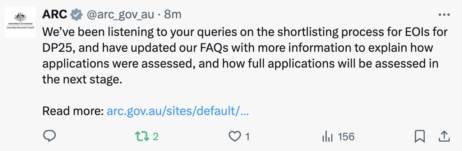The height and width of the screenshot is (151, 462).
Task: Click the 156 views count
Action: [x=346, y=137]
